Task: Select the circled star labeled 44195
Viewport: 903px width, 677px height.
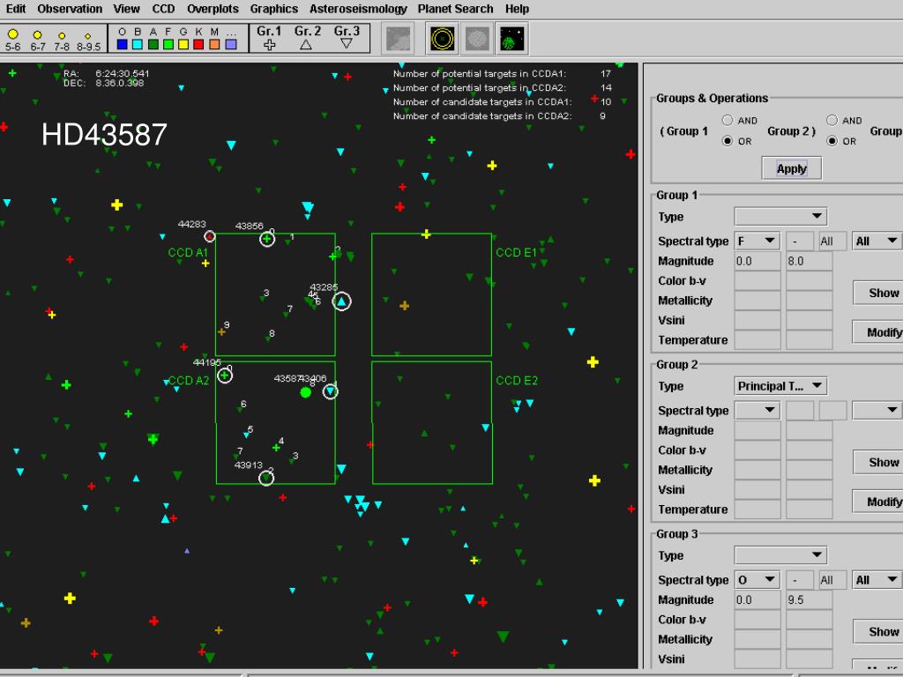Action: [x=225, y=376]
